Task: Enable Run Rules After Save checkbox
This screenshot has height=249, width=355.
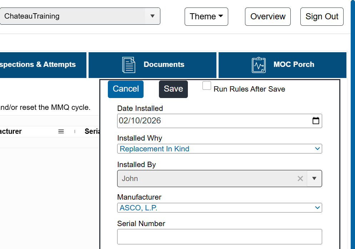Action: click(207, 86)
